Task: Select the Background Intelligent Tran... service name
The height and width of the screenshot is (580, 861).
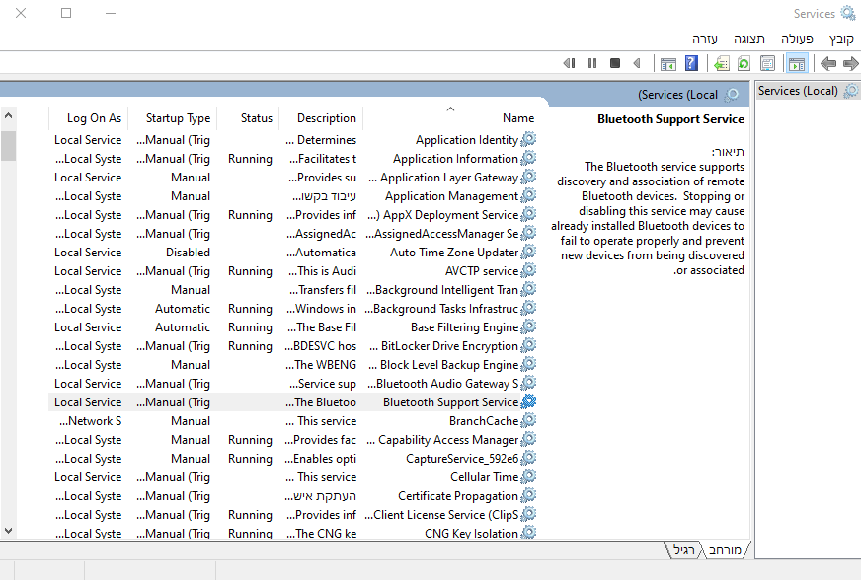Action: click(442, 290)
